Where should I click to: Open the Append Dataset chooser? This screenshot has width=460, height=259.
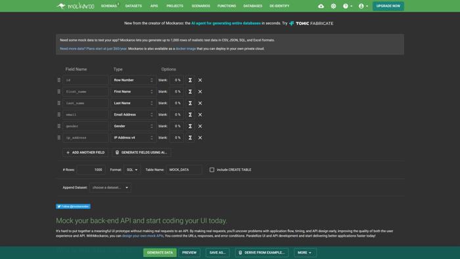pyautogui.click(x=110, y=187)
